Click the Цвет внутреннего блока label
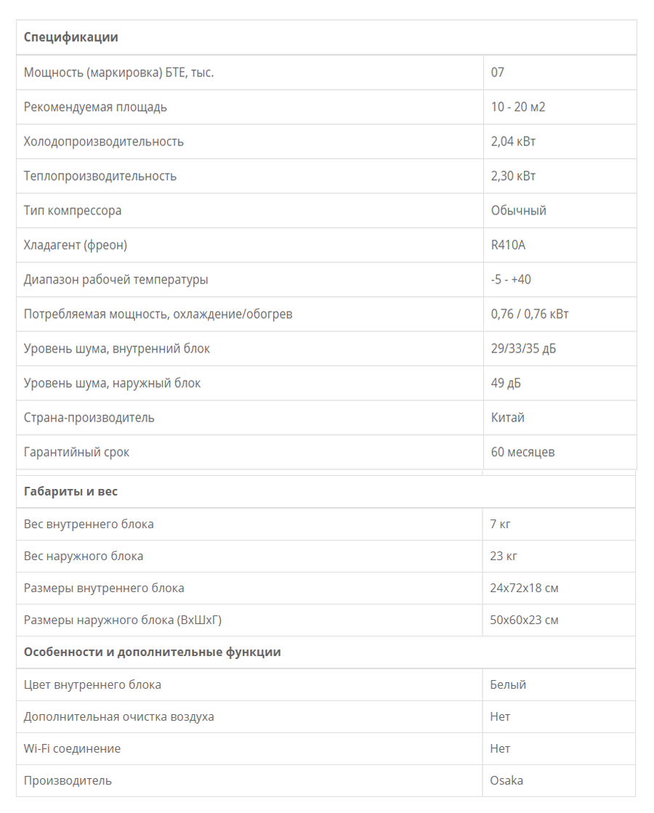 (x=92, y=685)
